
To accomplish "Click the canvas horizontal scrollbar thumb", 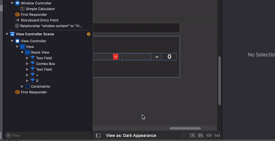I will (x=185, y=128).
